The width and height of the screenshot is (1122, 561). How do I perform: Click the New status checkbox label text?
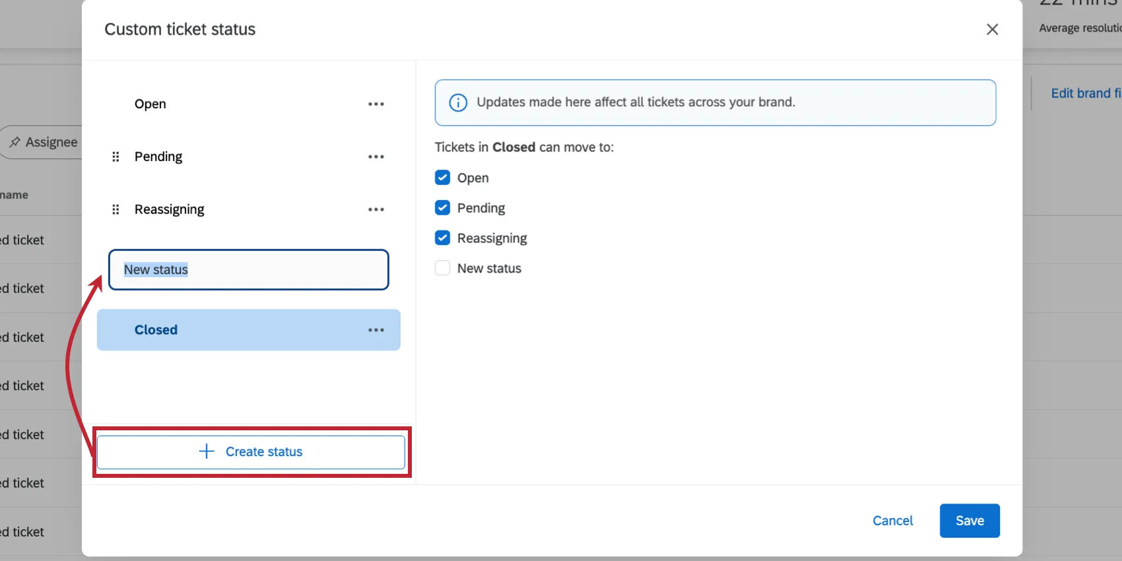(x=489, y=269)
